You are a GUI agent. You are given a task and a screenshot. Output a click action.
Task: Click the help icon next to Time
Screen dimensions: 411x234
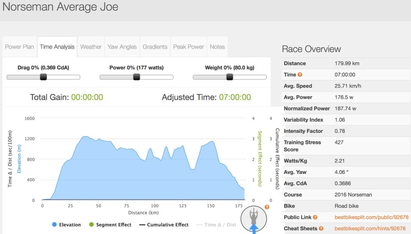coord(300,75)
